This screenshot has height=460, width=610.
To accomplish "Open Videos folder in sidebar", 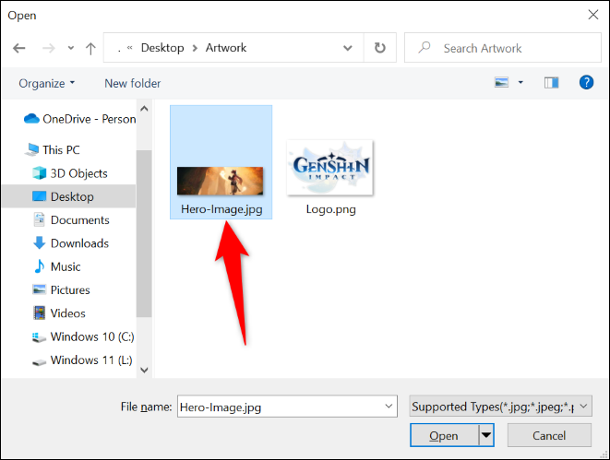I will pos(59,313).
